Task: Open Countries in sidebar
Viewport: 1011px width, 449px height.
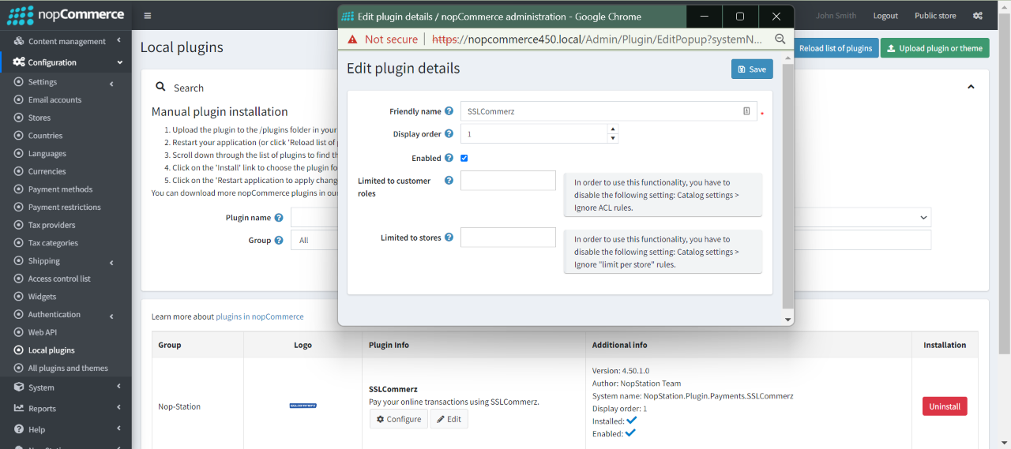Action: 45,136
